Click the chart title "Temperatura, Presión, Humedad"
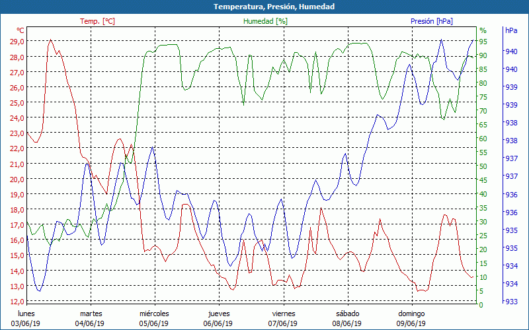The height and width of the screenshot is (330, 529). tap(274, 7)
